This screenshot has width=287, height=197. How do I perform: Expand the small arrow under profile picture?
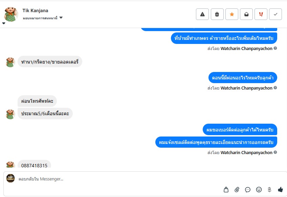pyautogui.click(x=4, y=23)
